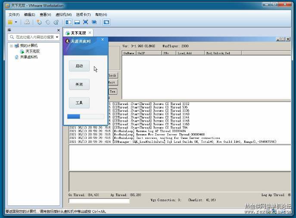The width and height of the screenshot is (296, 218).
Task: Open the snapshot manager icon
Action: [x=56, y=22]
